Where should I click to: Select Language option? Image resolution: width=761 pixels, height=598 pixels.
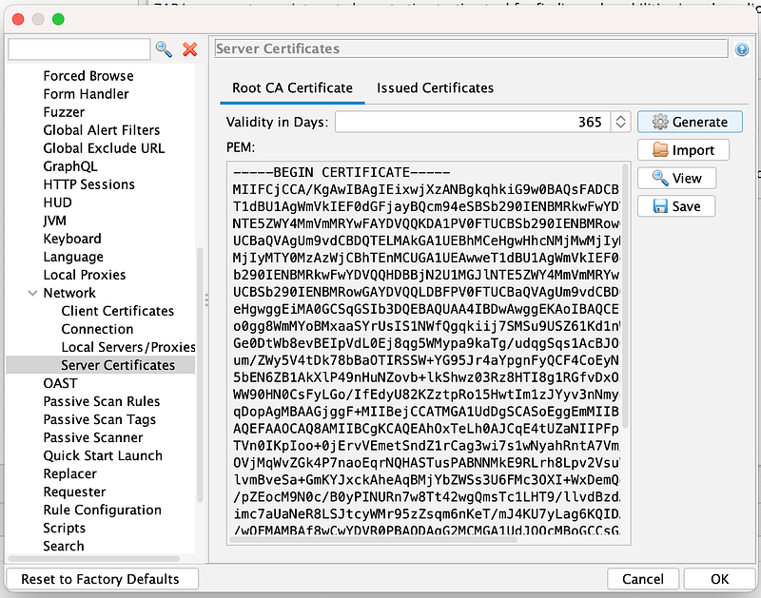click(73, 257)
